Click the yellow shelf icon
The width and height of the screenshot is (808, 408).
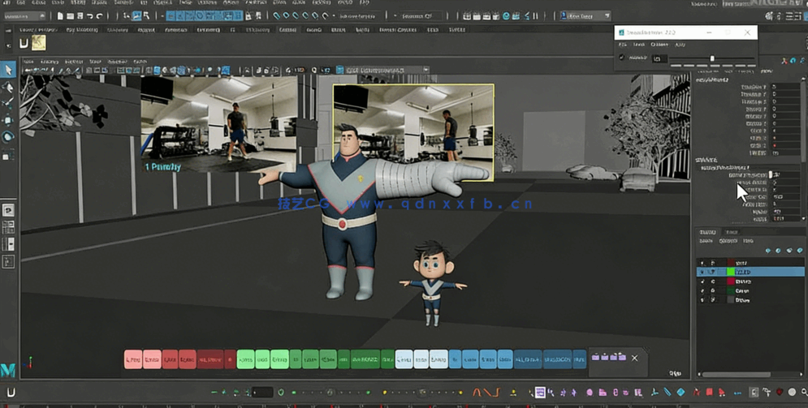(x=38, y=42)
